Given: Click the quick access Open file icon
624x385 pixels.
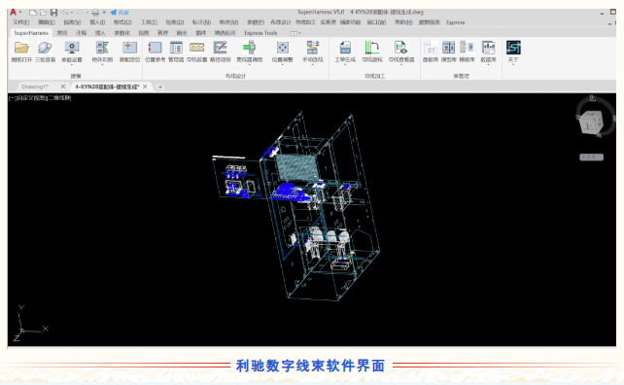Looking at the screenshot, I should (x=43, y=13).
